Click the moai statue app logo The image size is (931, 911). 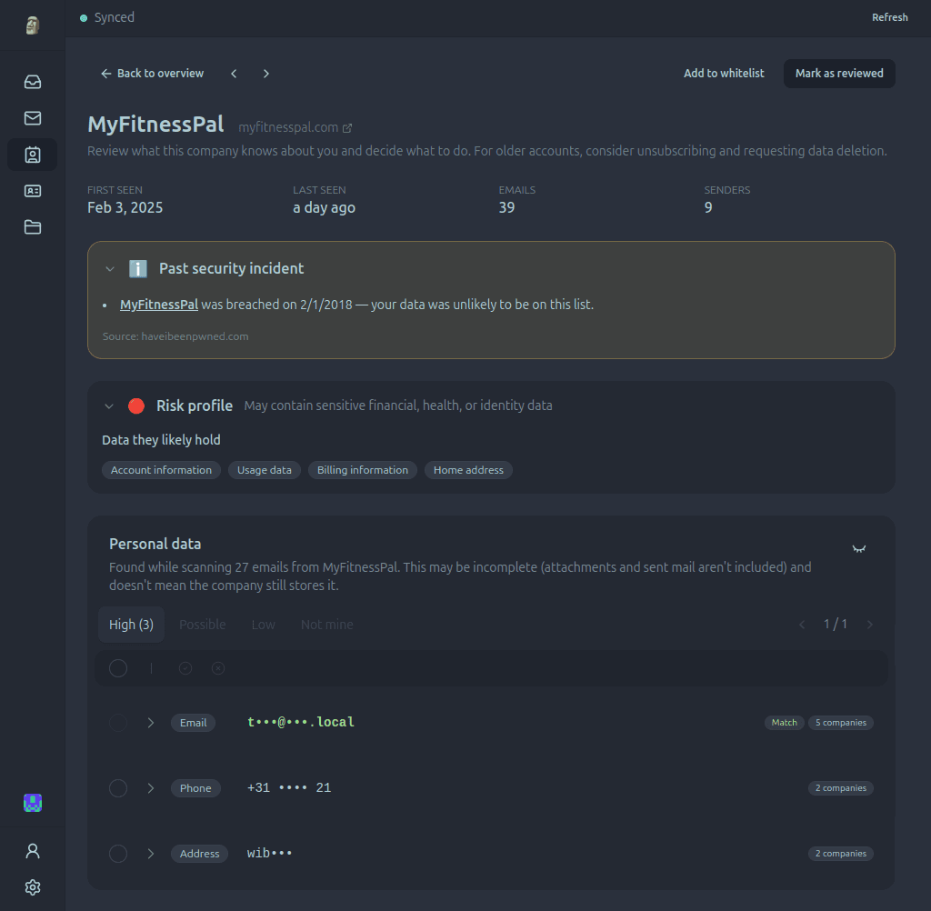point(33,25)
